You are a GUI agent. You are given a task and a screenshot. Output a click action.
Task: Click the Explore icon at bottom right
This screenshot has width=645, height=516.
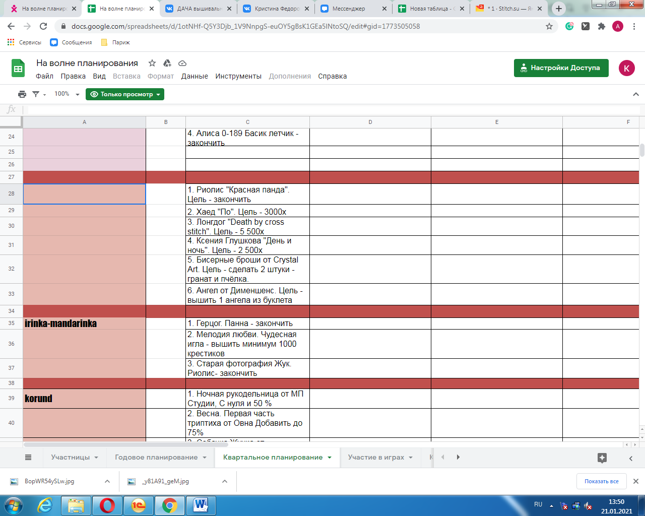click(x=602, y=458)
